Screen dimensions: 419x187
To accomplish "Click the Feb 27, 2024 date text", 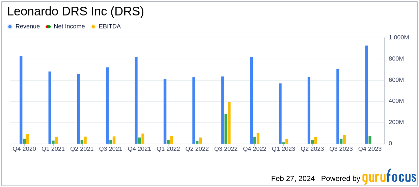I will [293, 179].
